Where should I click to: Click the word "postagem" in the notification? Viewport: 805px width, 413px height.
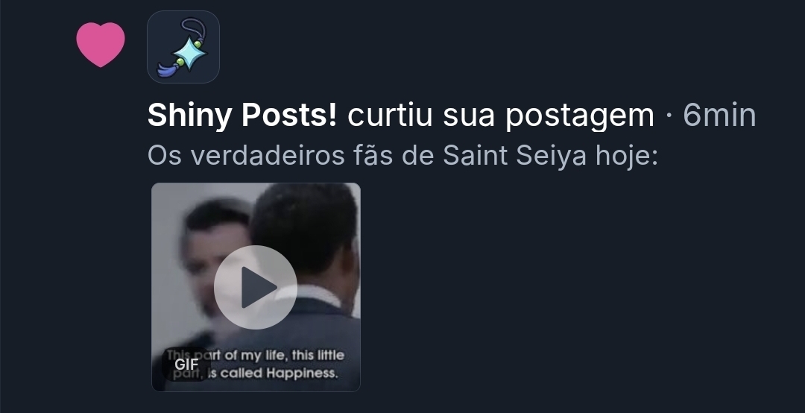(580, 116)
